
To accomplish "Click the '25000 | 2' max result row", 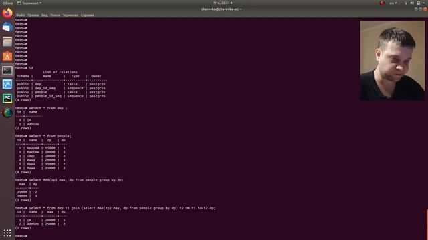I will tap(27, 192).
